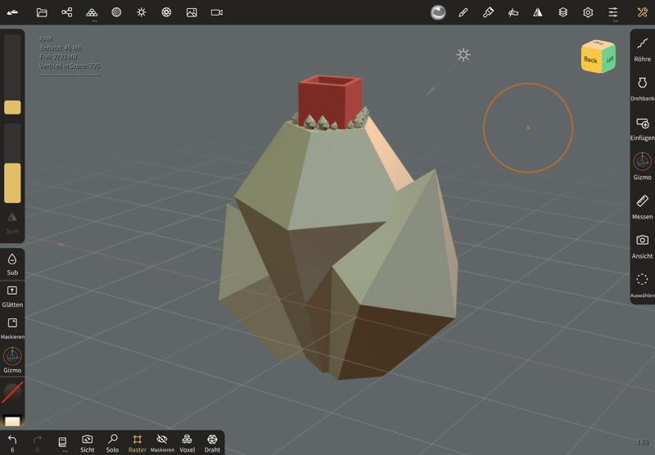Viewport: 655px width, 455px height.
Task: Open the stamp-shaped tool menu beside paint brush
Action: [x=513, y=12]
